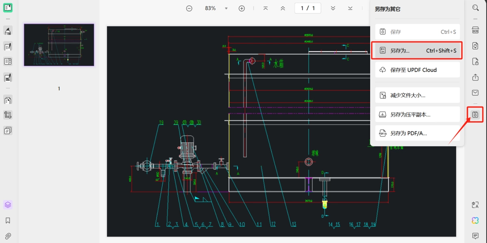Open the Bookmarks panel icon
Viewport: 487px width, 243px height.
(8, 220)
